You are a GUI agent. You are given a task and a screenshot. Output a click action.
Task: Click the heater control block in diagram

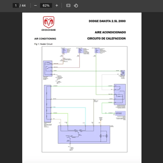[x=84, y=134]
